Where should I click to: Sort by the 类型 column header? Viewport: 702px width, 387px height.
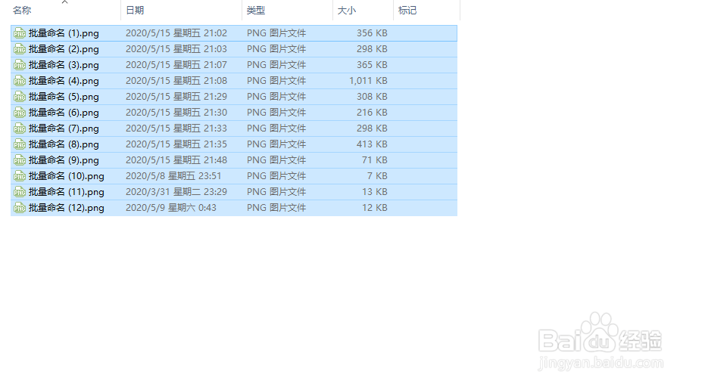point(256,10)
